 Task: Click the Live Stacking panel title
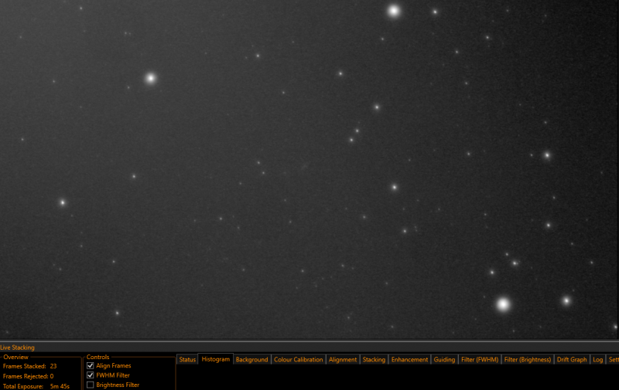(x=17, y=348)
